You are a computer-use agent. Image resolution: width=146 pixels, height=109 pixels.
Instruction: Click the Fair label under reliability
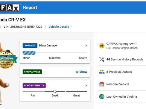tap(33, 96)
